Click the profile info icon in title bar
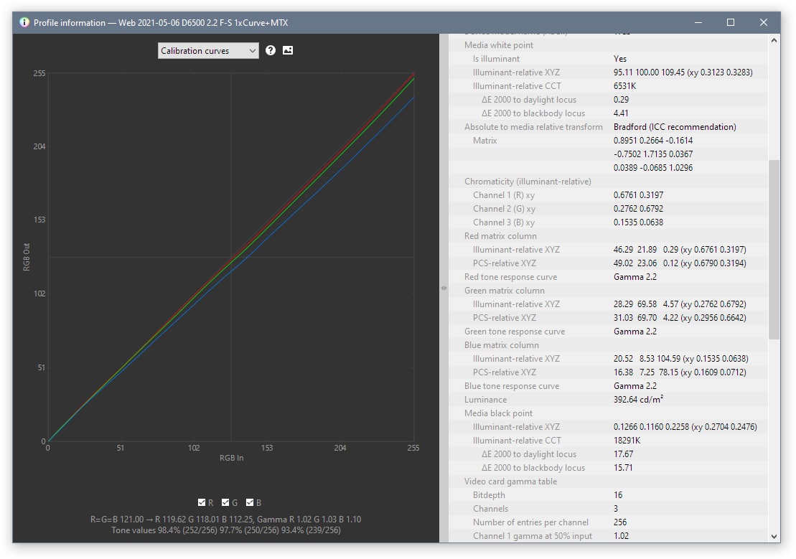This screenshot has height=559, width=796. pos(24,22)
